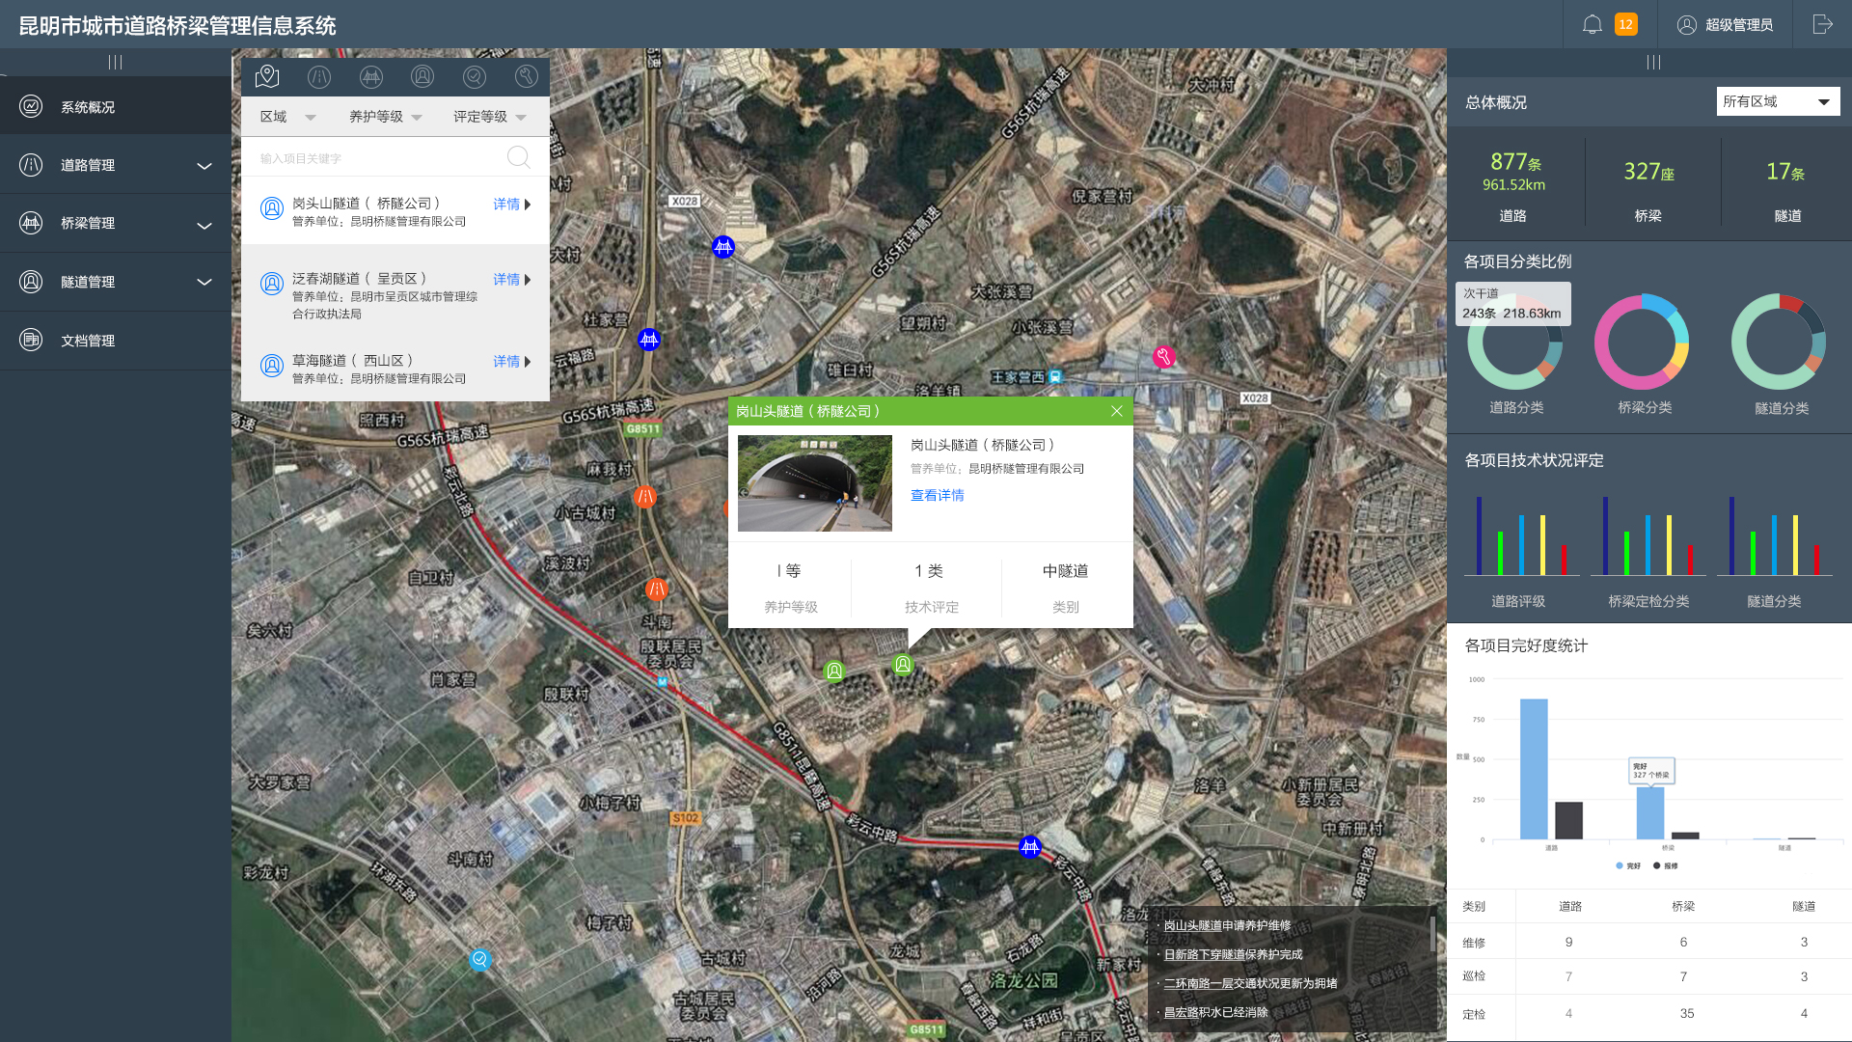1852x1042 pixels.
Task: Click orange road marker near 麻莪村
Action: click(645, 497)
